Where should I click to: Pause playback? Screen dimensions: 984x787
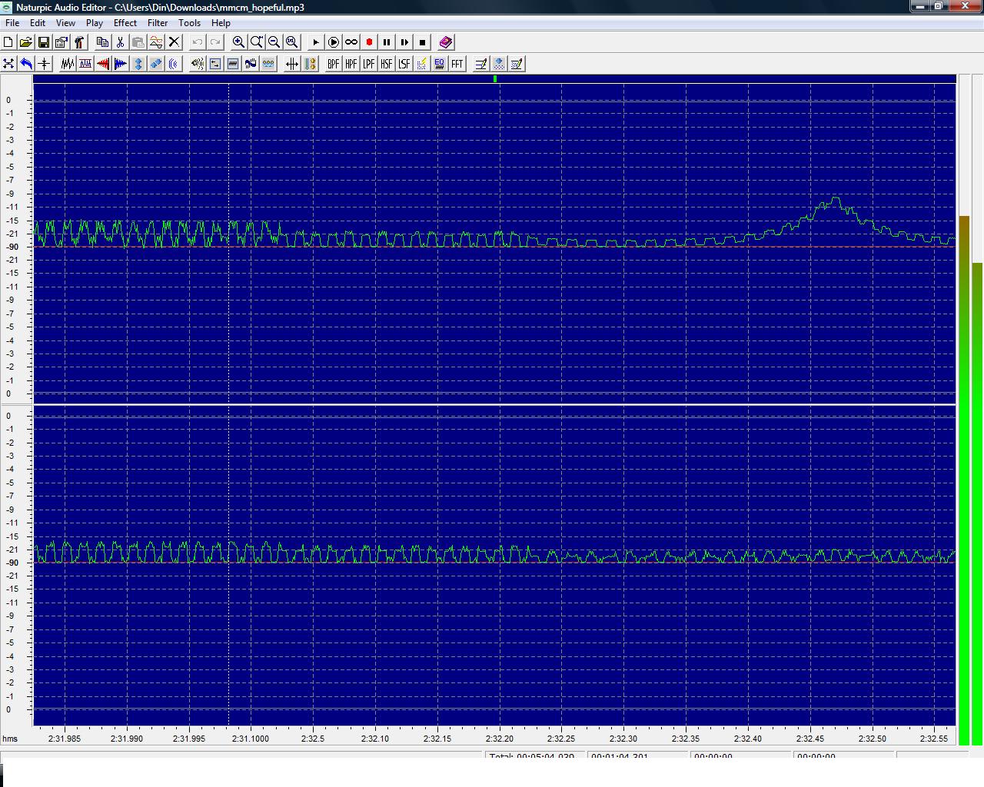tap(387, 42)
